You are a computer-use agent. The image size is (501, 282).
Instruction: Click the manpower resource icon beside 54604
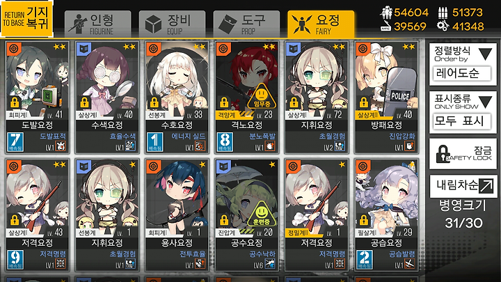point(386,13)
